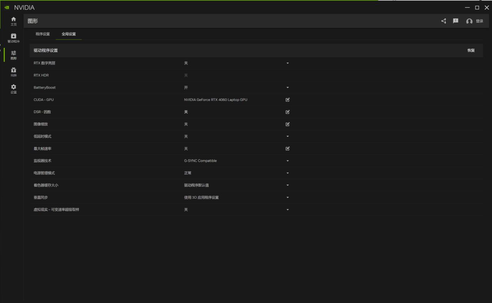
Task: Click the RTX HDR label
Action: click(41, 75)
